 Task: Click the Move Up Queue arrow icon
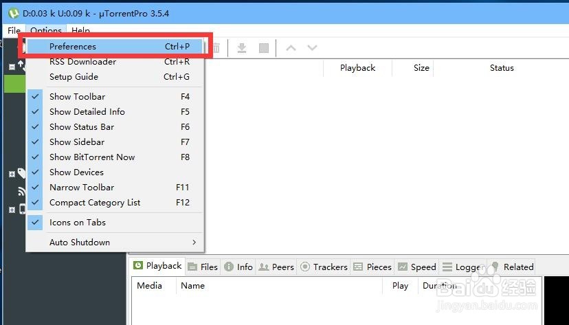click(291, 48)
